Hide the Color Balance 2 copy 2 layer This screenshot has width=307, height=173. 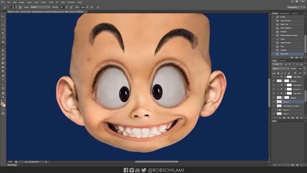tap(274, 106)
